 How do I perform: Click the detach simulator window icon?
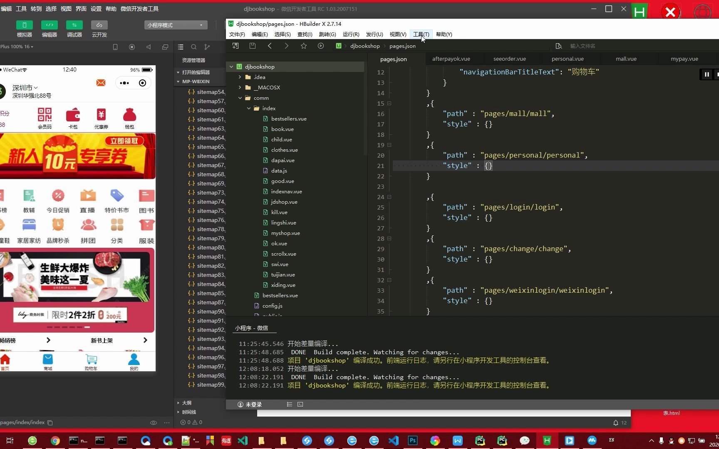(165, 47)
